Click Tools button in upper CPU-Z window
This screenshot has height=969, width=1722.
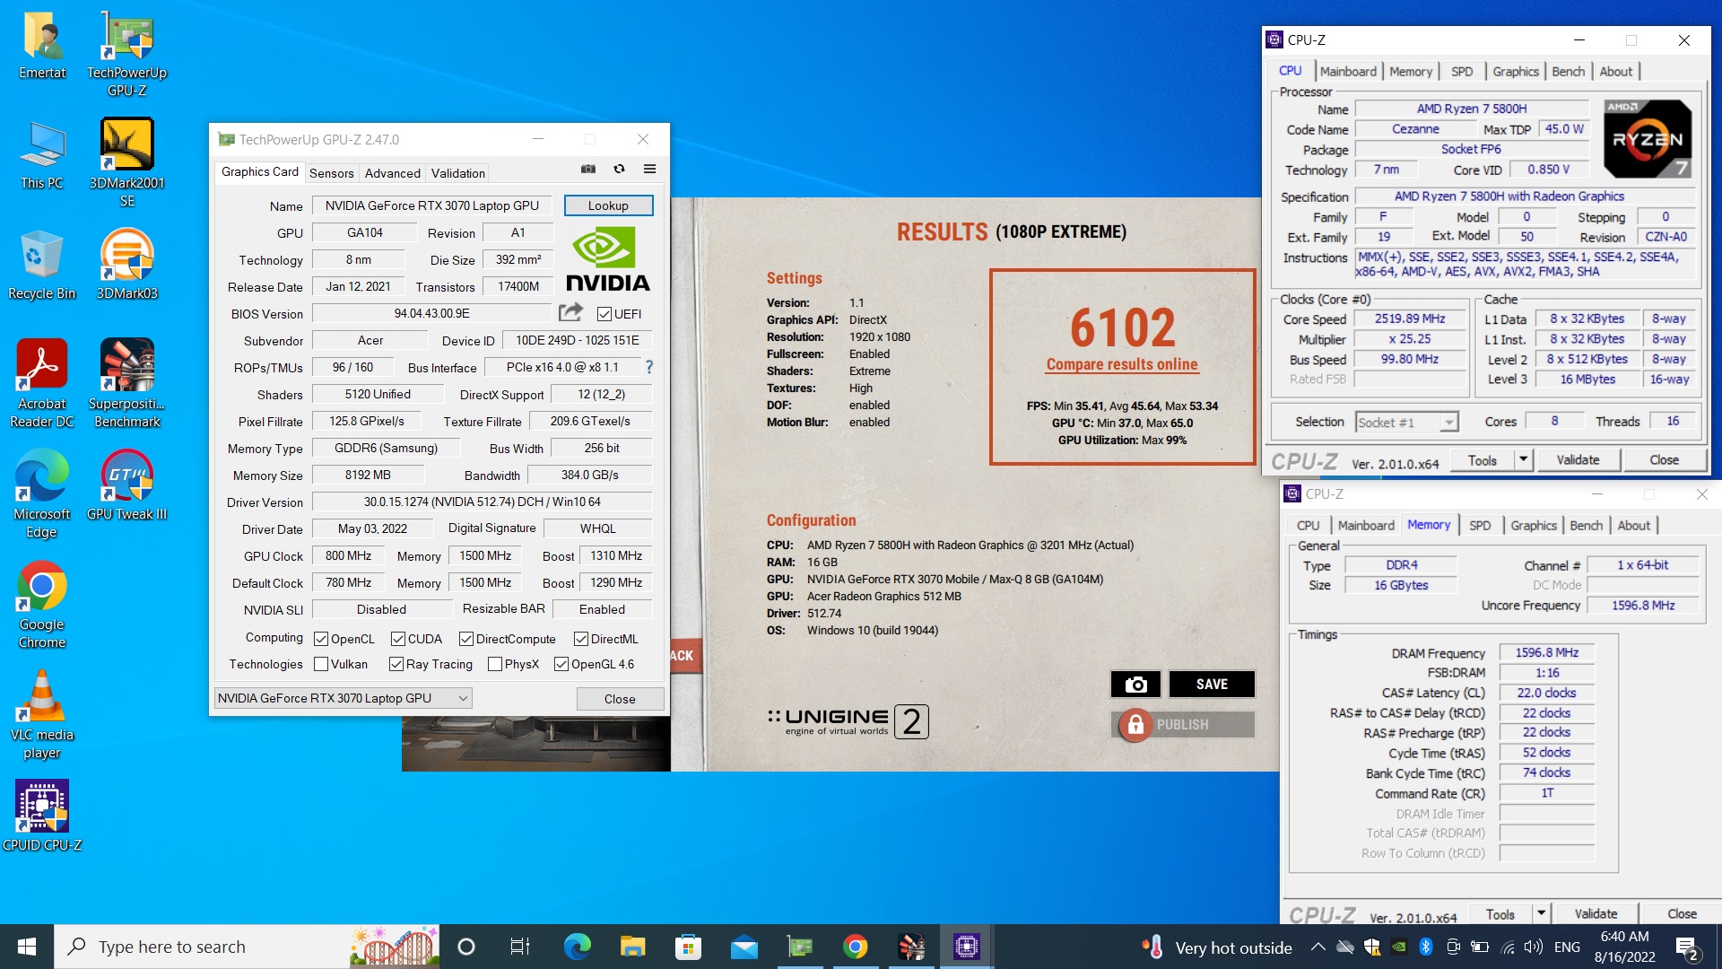[x=1482, y=459]
